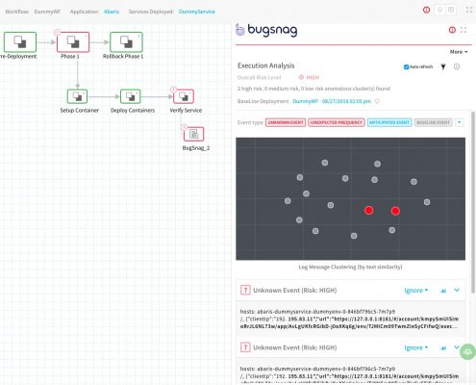Click the question mark icon of second Unknown Event
Screen dimensions: 476x385
245,347
